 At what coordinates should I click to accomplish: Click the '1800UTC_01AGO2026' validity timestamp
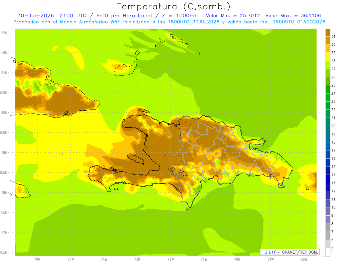click(299, 22)
